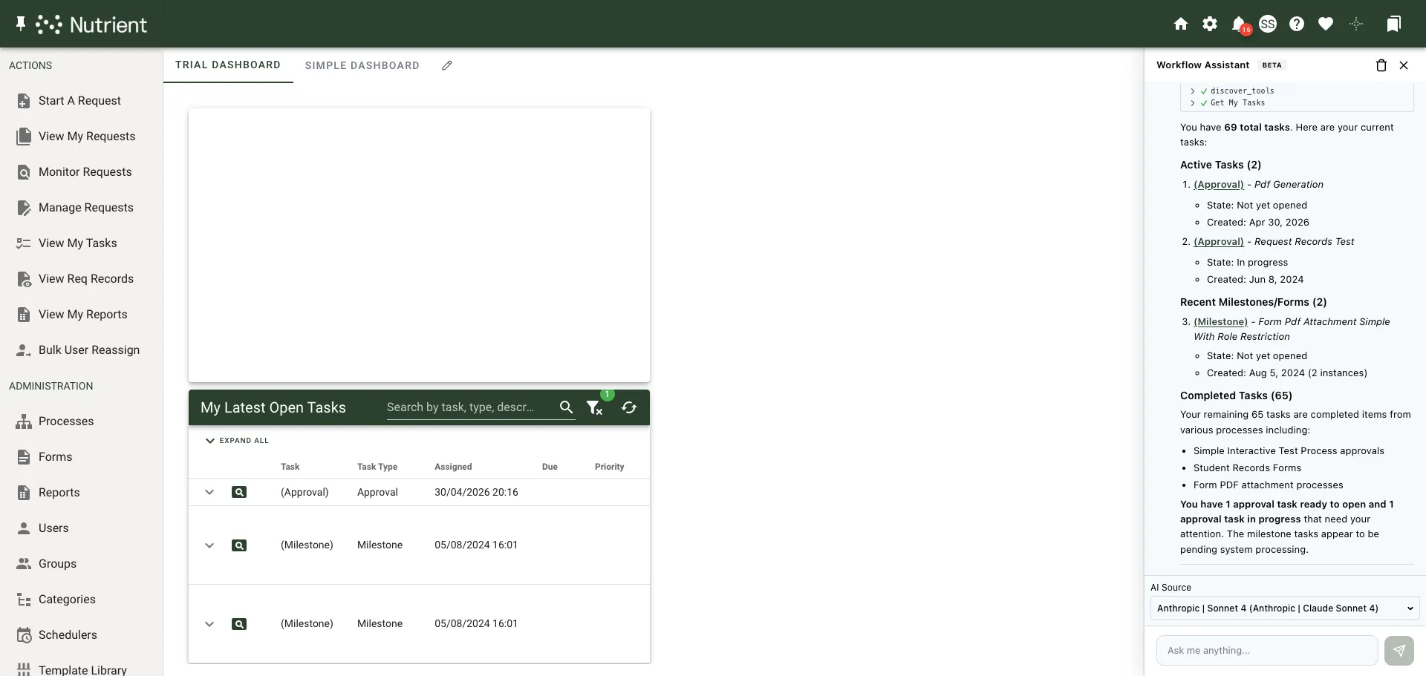Open Manage Requests in sidebar
The height and width of the screenshot is (676, 1426).
pos(81,208)
